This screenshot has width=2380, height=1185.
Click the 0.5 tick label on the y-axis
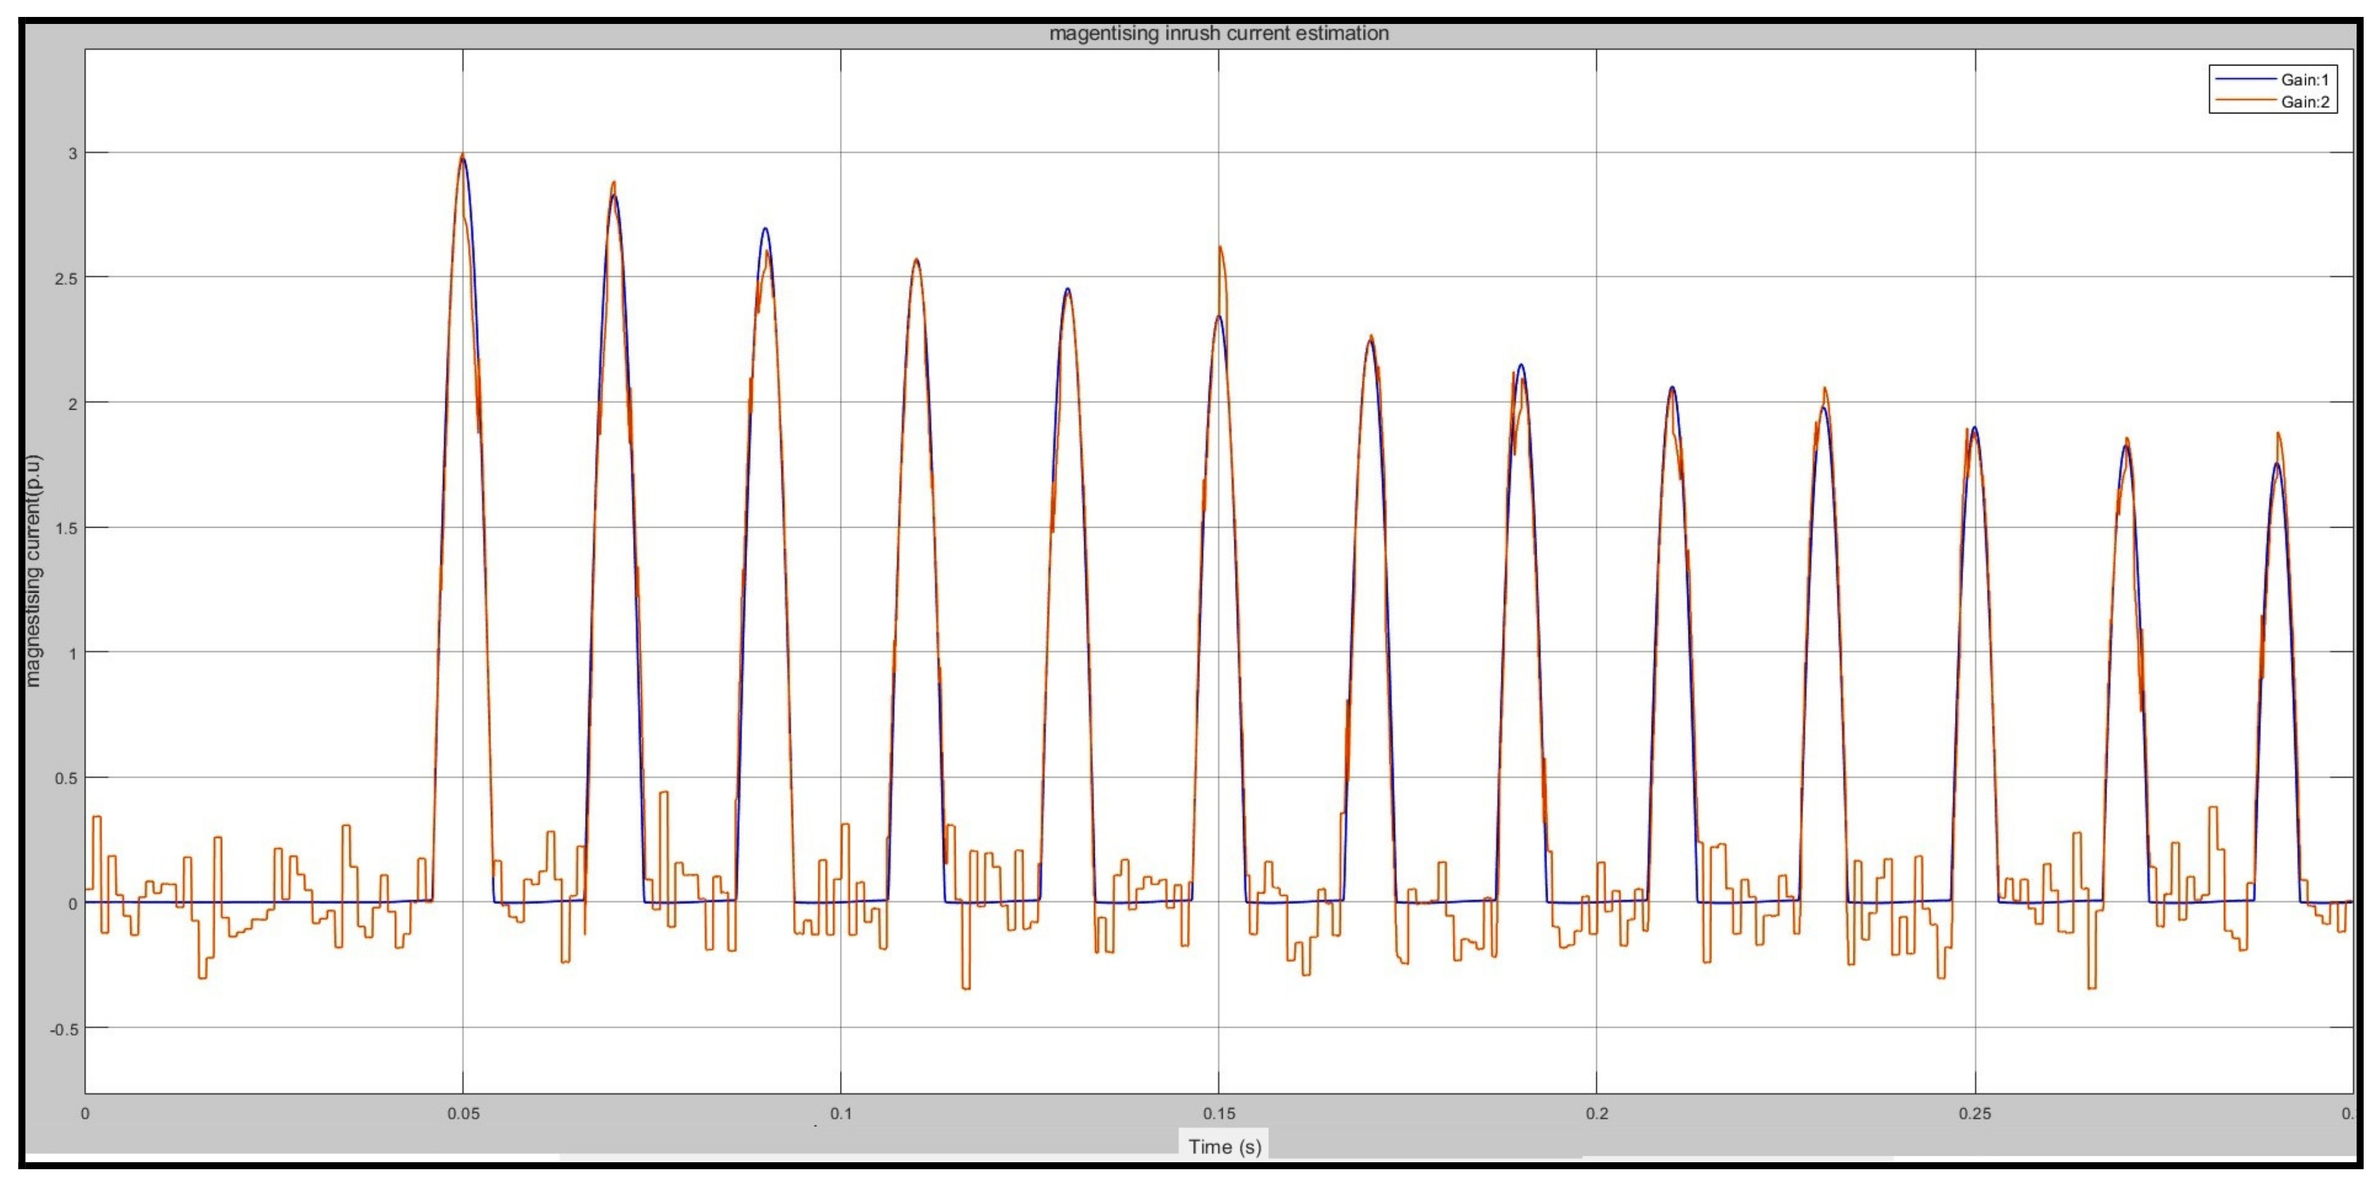pos(67,779)
